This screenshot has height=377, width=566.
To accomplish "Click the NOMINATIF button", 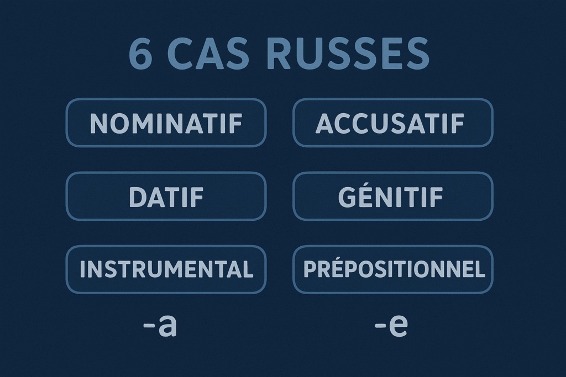I will [x=166, y=123].
